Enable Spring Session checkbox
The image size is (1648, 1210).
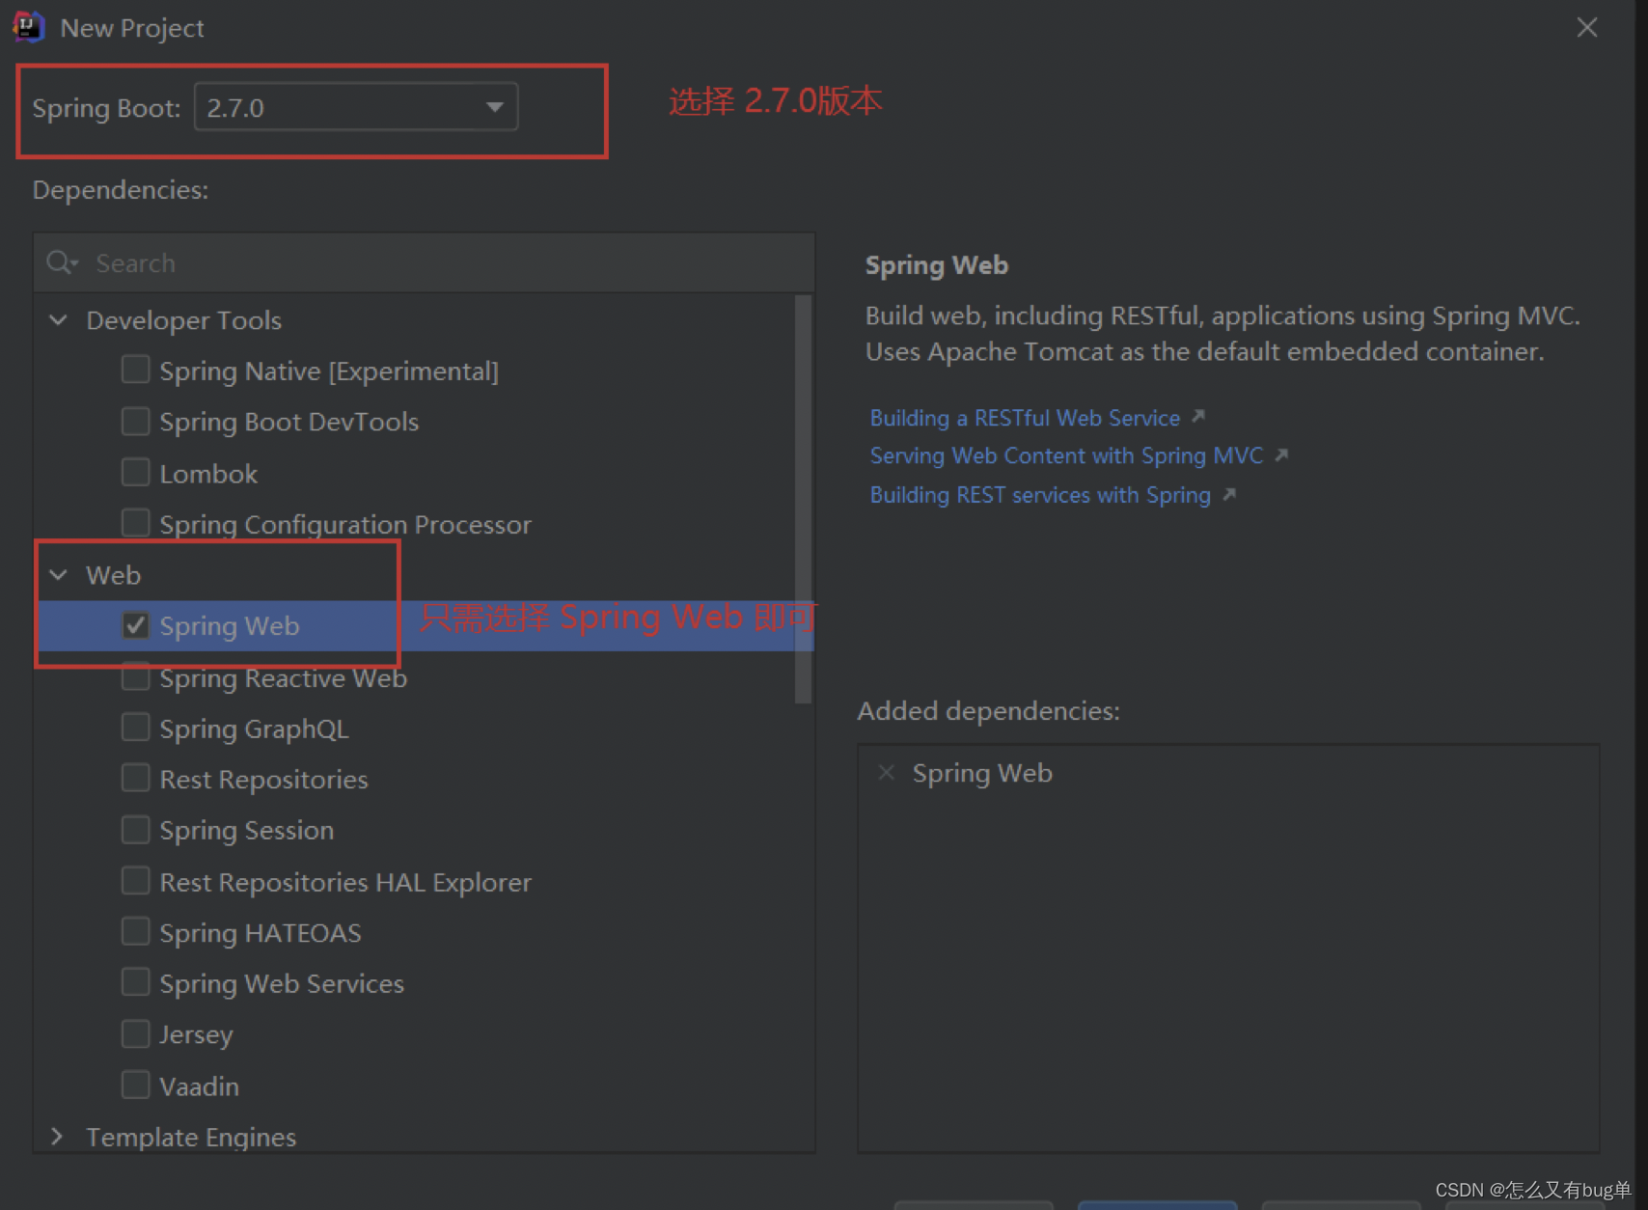click(x=135, y=830)
